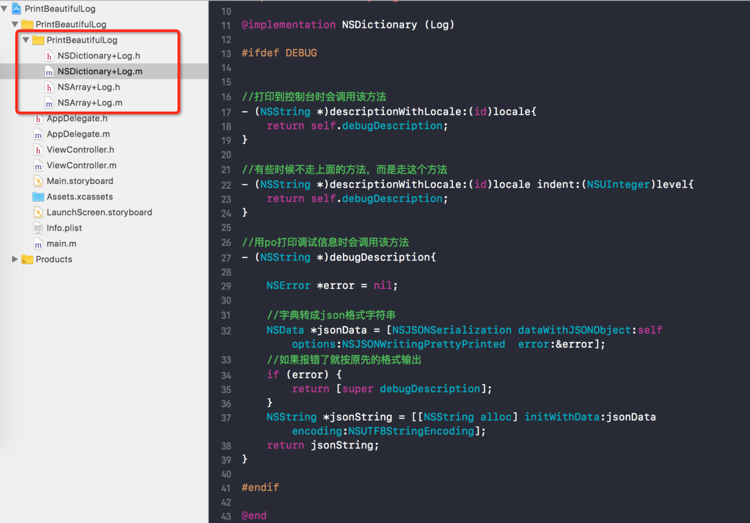This screenshot has height=523, width=750.
Task: Click the LaunchScreen.storyboard file icon
Action: coord(38,212)
